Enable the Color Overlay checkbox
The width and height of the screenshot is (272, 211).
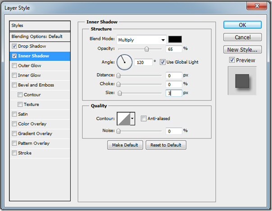coord(14,124)
